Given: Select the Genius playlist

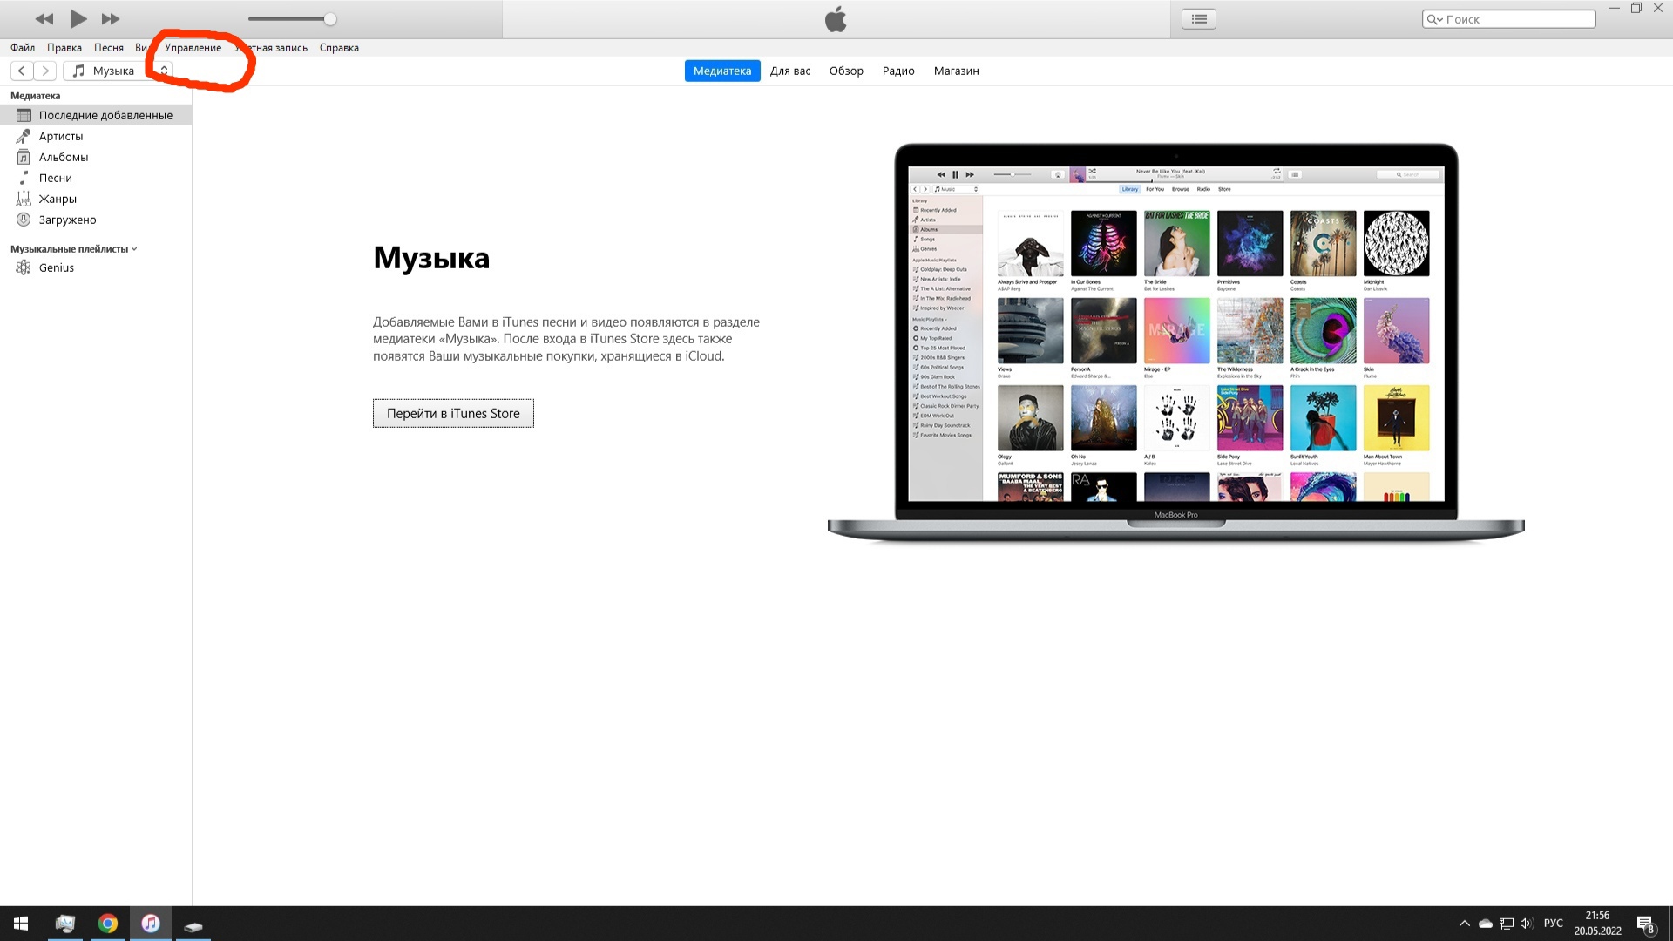Looking at the screenshot, I should coord(57,267).
